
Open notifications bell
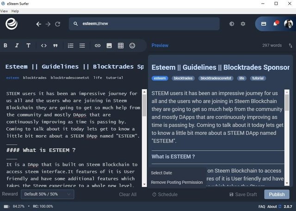coord(276,23)
